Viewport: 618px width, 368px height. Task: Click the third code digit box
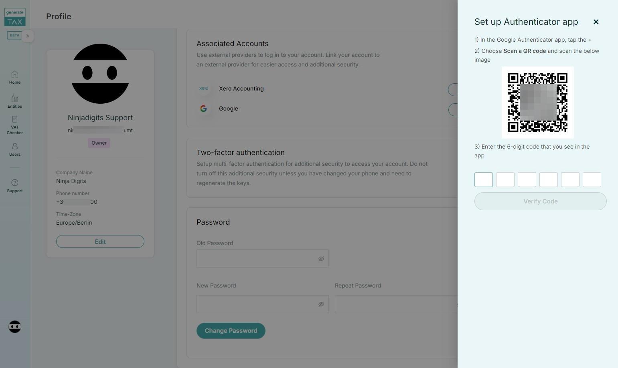coord(527,179)
